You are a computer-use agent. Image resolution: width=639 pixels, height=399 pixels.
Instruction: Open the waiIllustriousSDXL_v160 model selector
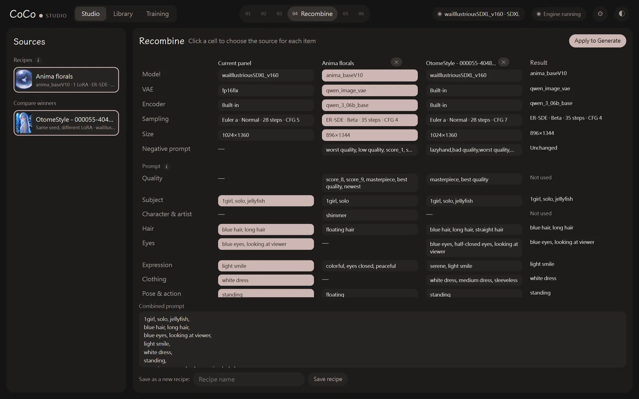coord(478,14)
